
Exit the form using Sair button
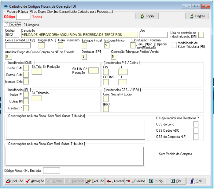pos(196,181)
